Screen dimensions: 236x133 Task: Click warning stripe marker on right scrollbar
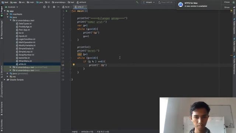pyautogui.click(x=231, y=55)
